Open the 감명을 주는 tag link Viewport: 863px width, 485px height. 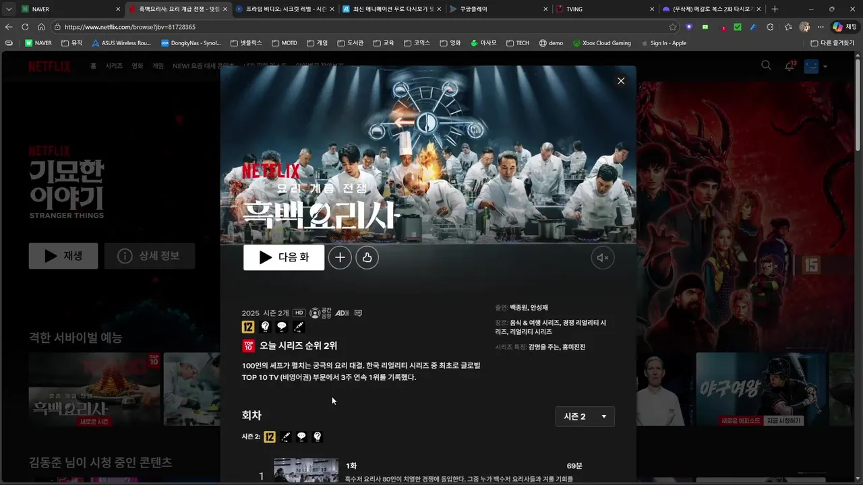(544, 347)
